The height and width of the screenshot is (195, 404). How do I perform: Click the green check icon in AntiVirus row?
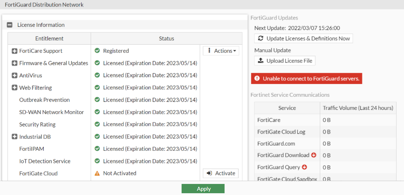[97, 75]
